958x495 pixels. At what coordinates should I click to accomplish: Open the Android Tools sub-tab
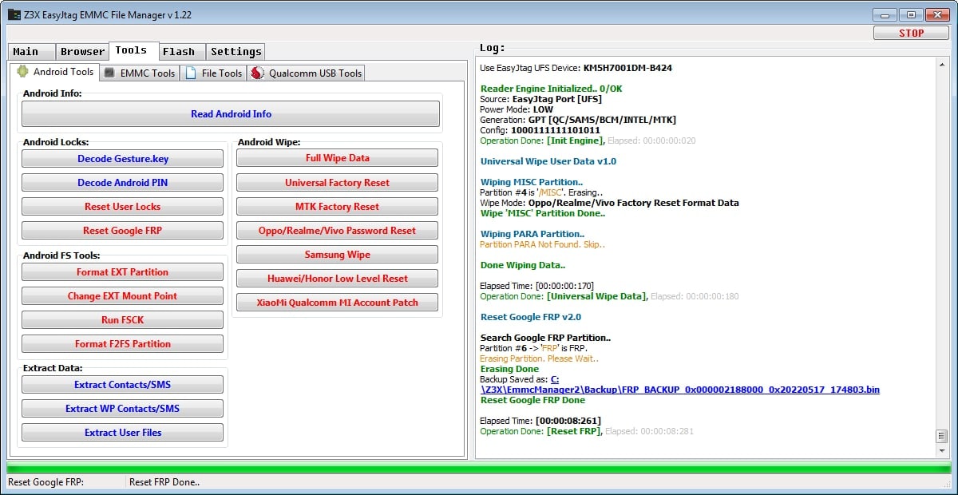pyautogui.click(x=54, y=72)
